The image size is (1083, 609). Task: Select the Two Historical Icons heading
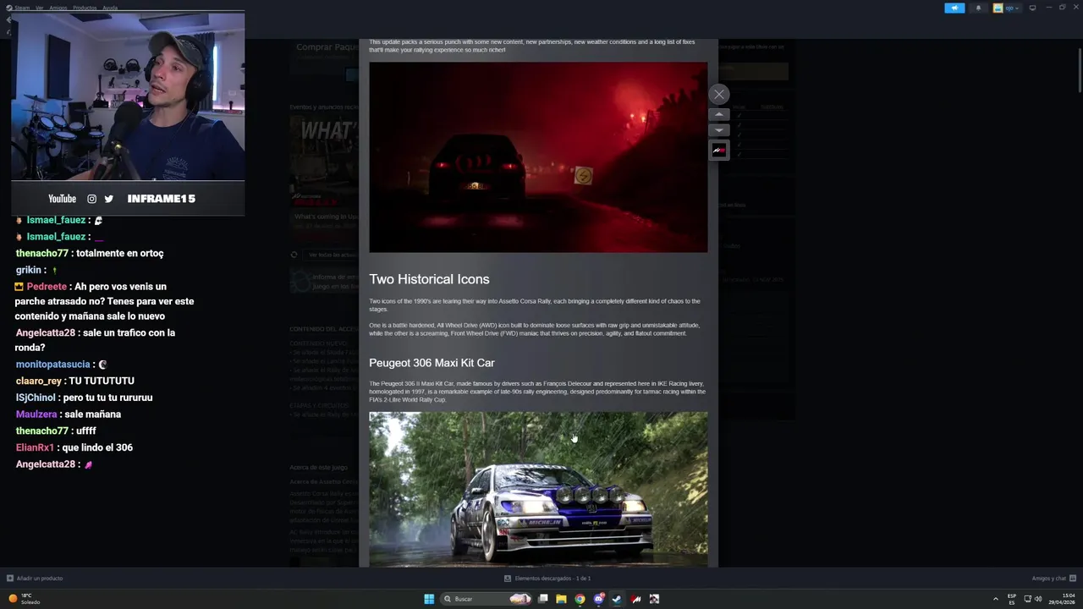click(x=429, y=279)
